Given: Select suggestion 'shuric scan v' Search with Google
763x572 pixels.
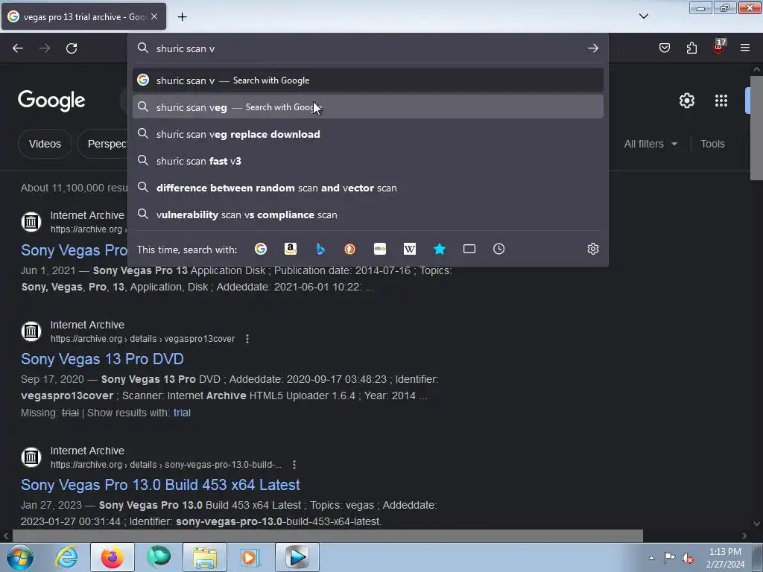Looking at the screenshot, I should point(368,80).
